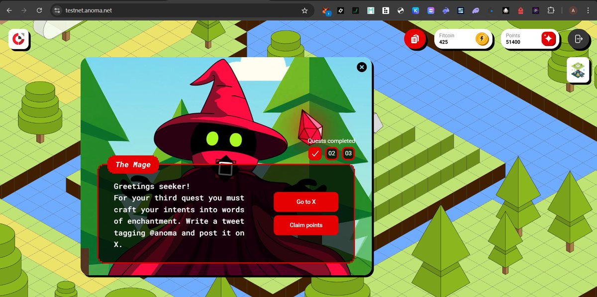Open the red documents clipboard icon
The image size is (597, 297).
pyautogui.click(x=414, y=39)
